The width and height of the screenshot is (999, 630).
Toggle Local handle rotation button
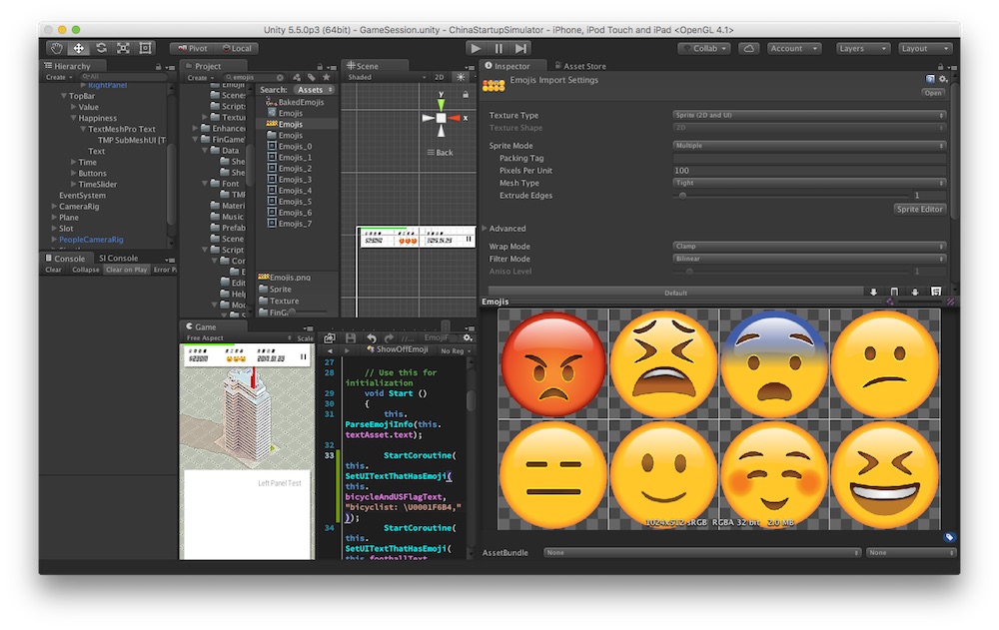point(237,48)
